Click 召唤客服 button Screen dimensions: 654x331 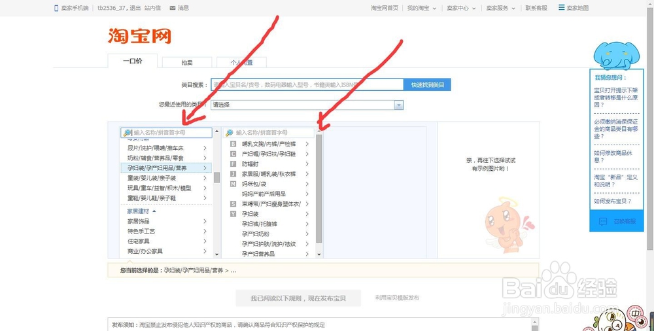(617, 221)
